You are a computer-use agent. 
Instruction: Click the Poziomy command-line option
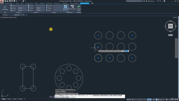(x=62, y=97)
